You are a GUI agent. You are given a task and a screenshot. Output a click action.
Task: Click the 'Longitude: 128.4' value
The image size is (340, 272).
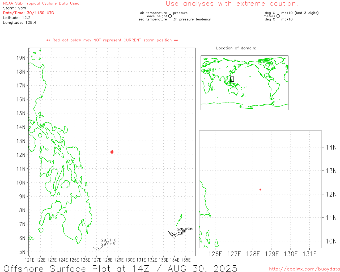19,23
